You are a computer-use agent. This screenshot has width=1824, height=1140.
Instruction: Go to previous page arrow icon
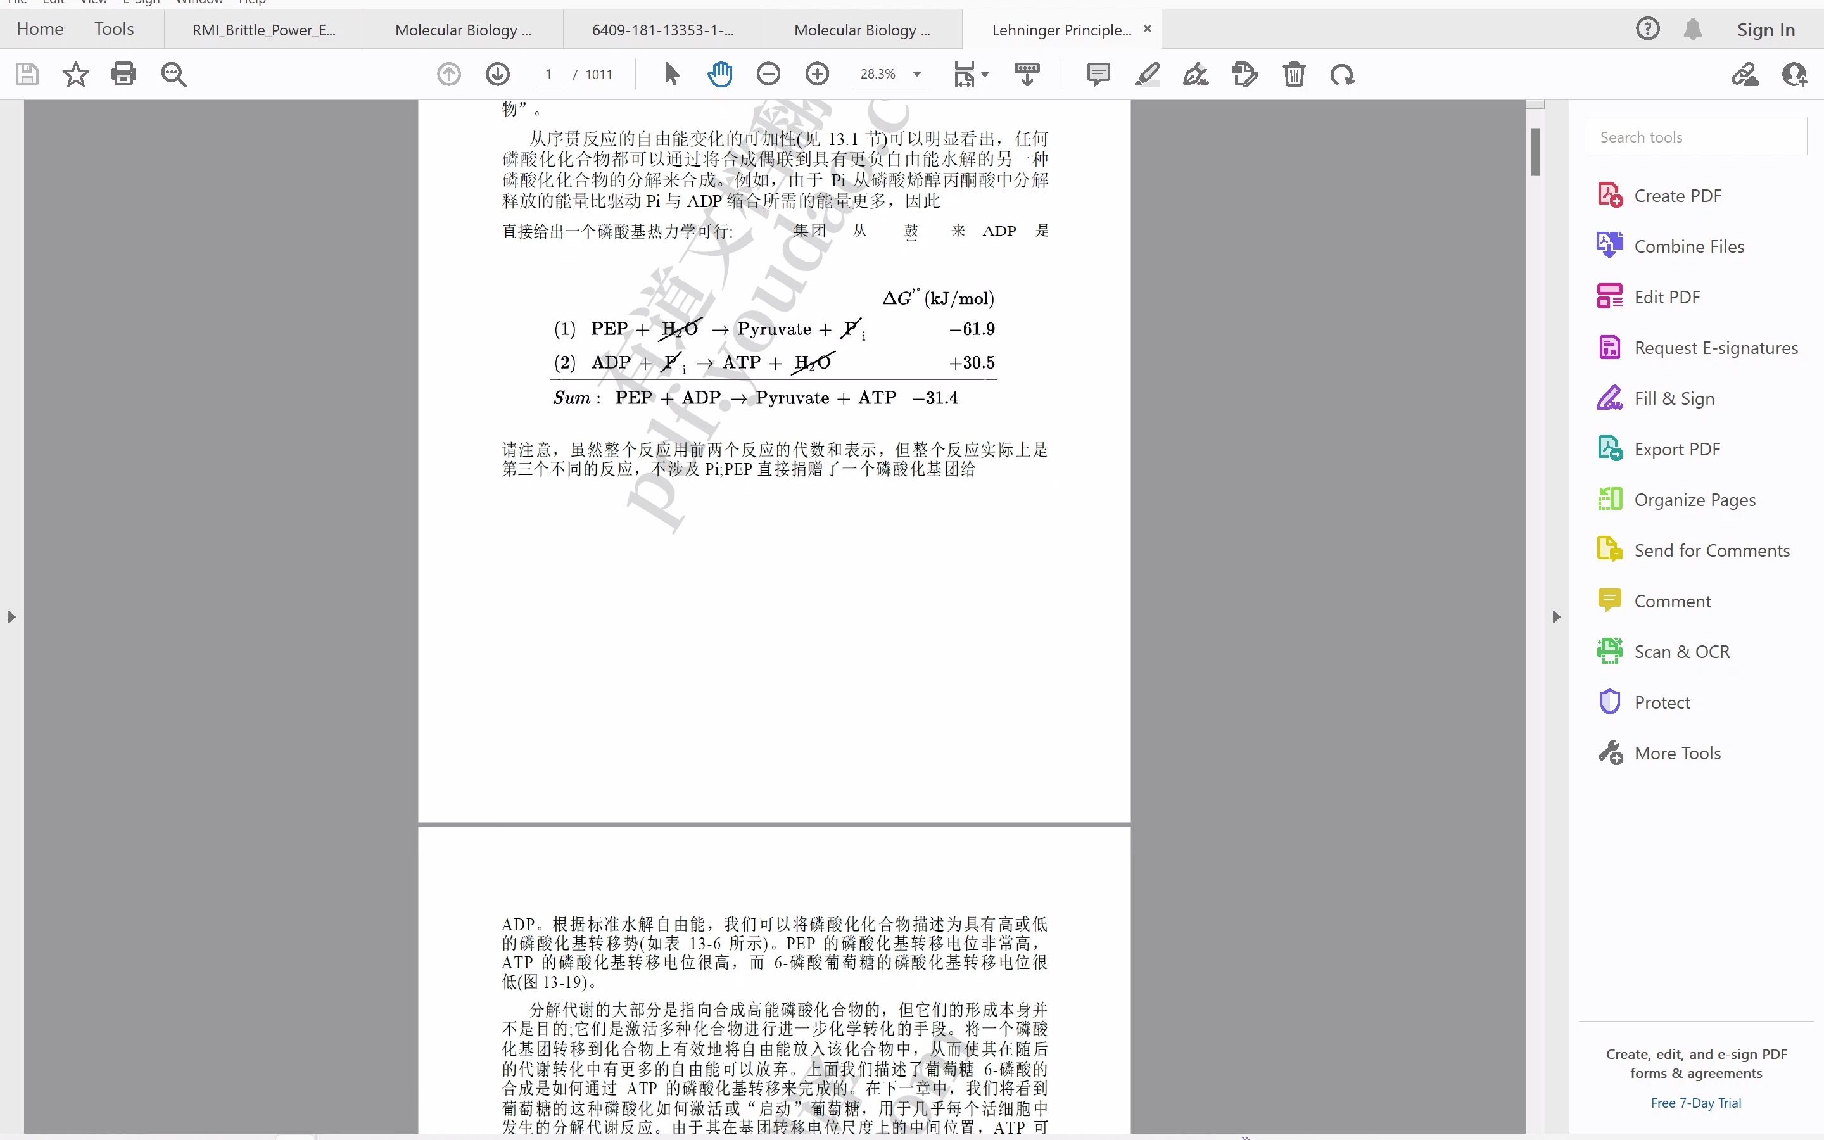click(448, 74)
